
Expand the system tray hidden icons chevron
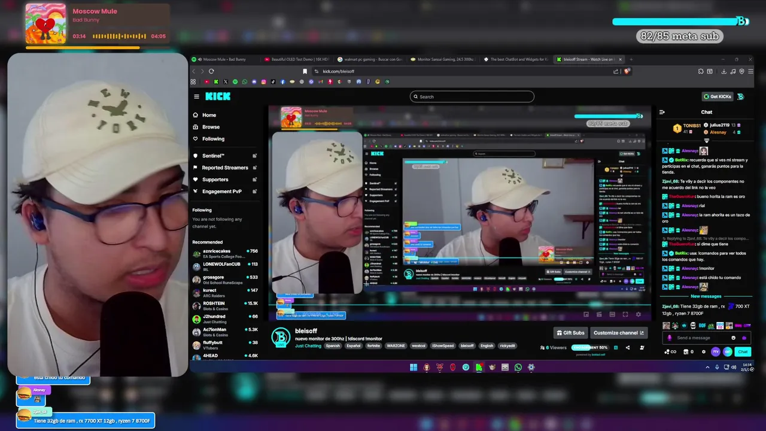pos(707,367)
